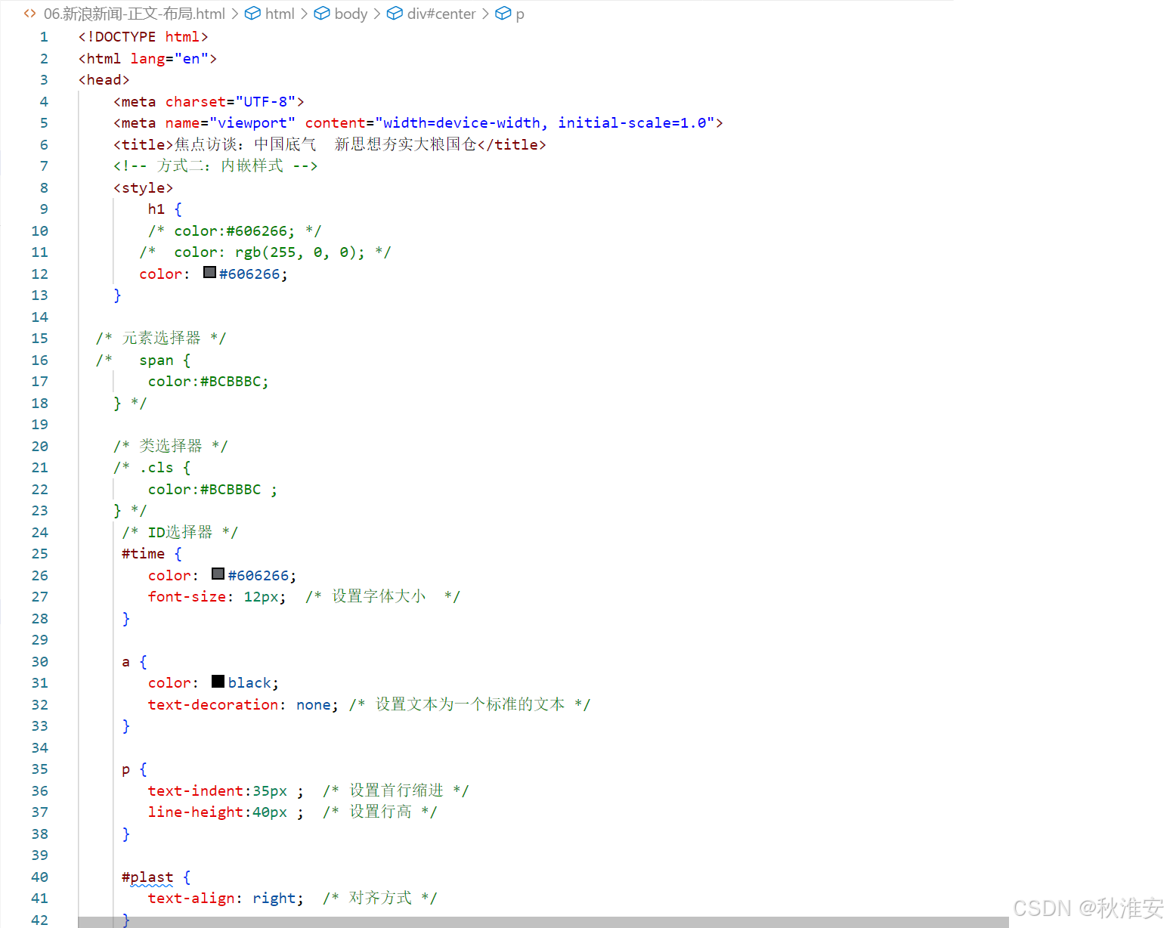This screenshot has width=1167, height=928.
Task: Click the html element cube icon in breadcrumb
Action: pyautogui.click(x=253, y=14)
